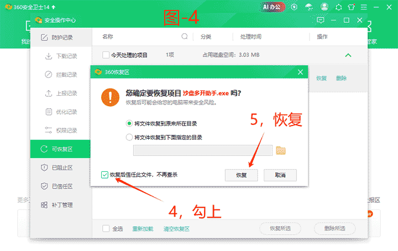This screenshot has height=251, width=398.
Task: Click the 拦截记录 blocked-circle icon
Action: click(x=49, y=75)
